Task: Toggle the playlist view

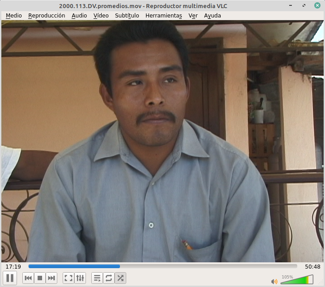Action: coord(97,278)
